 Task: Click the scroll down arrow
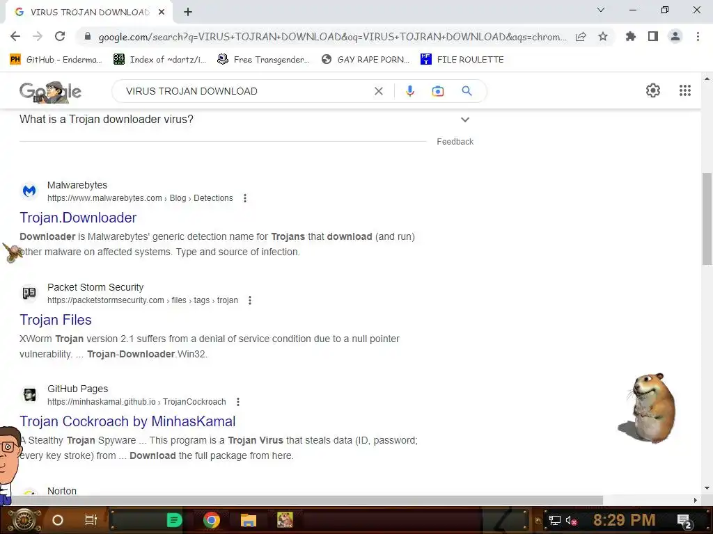(707, 489)
